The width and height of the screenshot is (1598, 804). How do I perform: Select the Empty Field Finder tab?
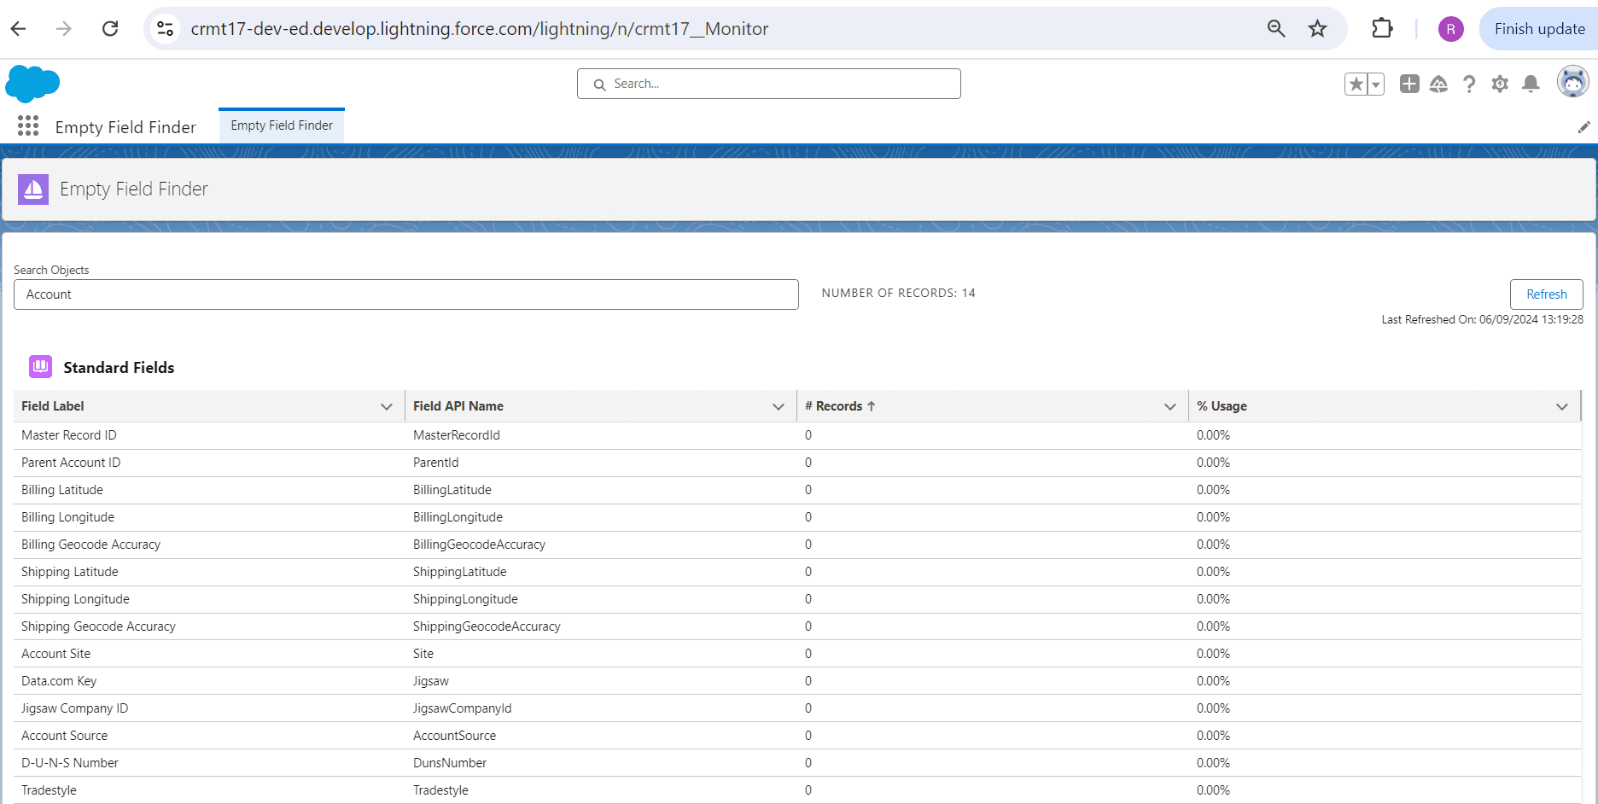pyautogui.click(x=282, y=125)
